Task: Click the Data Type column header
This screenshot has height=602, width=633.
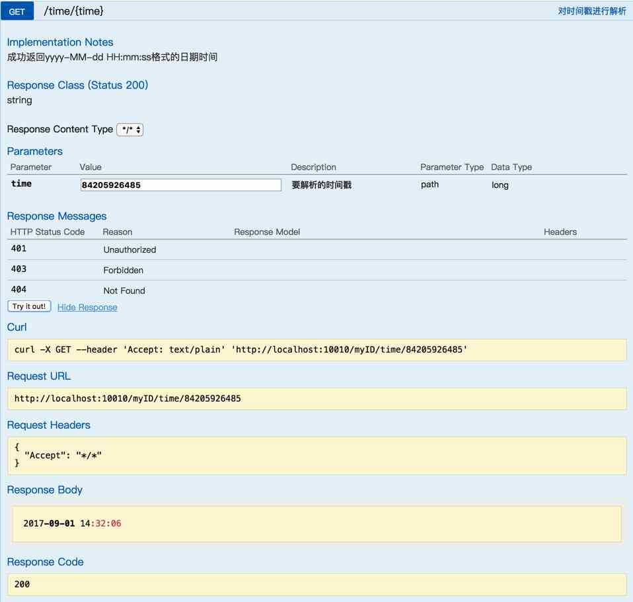Action: tap(511, 167)
